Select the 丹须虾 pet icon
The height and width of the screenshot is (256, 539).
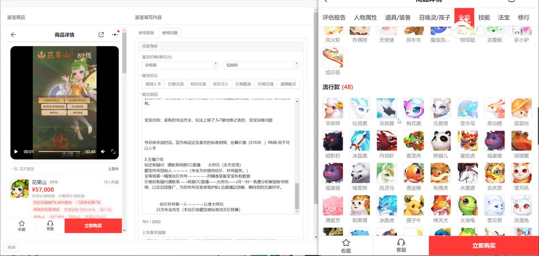387,141
